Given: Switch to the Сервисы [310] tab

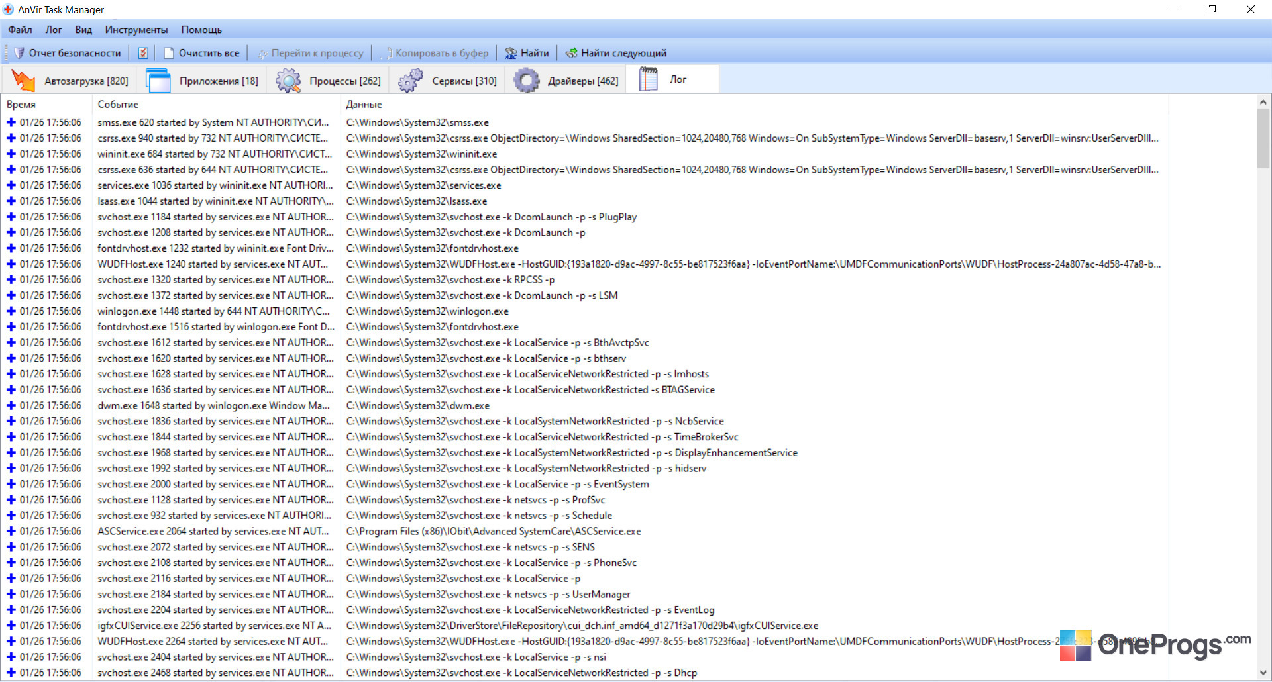Looking at the screenshot, I should pos(447,80).
